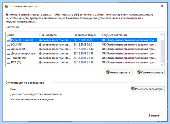Click the scroll up arrow of drive list

pos(162,34)
